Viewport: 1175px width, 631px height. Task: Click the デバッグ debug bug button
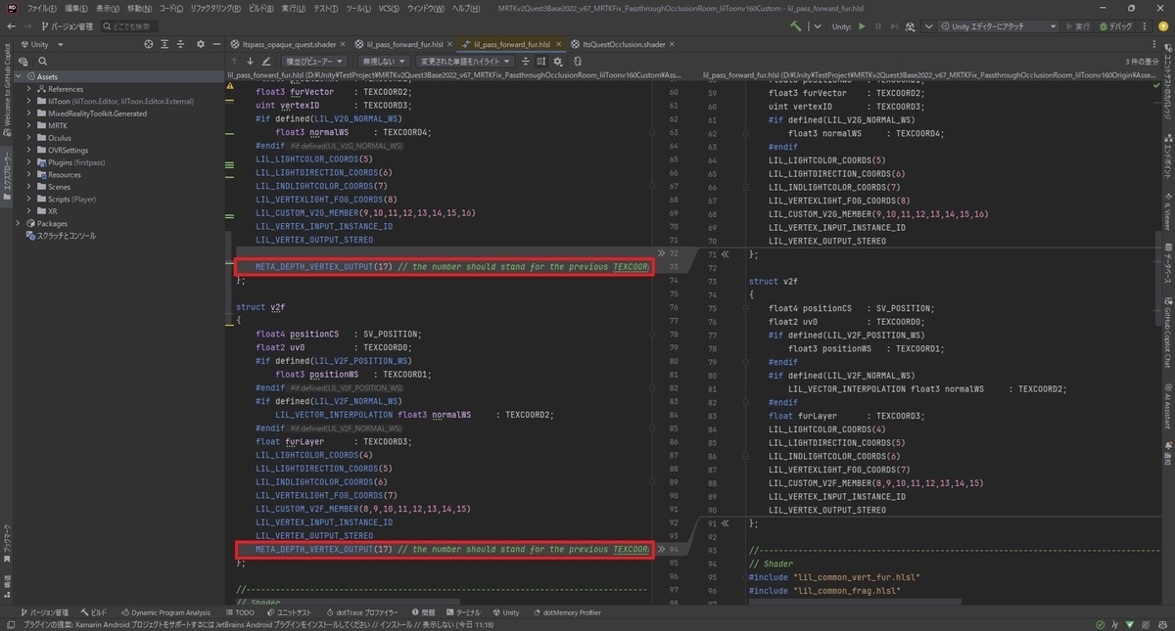[1116, 26]
